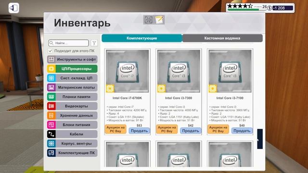The image size is (308, 173).
Task: Click the -1 208 money balance
Action: (x=283, y=8)
